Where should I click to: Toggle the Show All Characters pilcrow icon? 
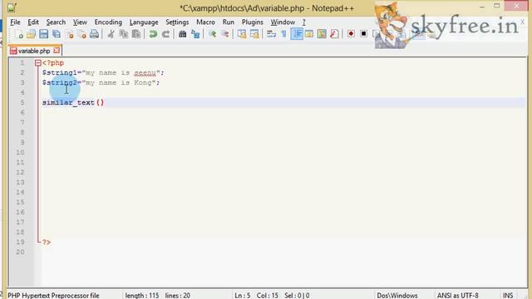(283, 34)
